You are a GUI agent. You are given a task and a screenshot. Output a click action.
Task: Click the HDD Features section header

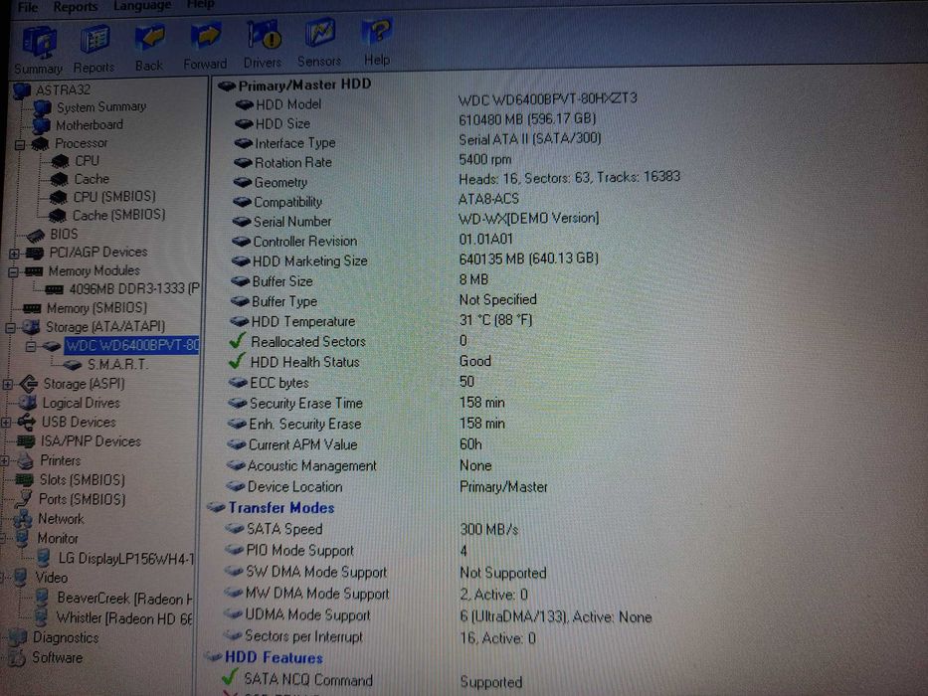[274, 658]
